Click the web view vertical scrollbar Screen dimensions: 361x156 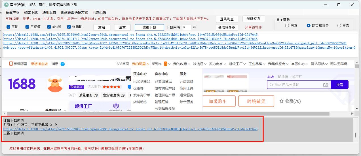(356, 86)
